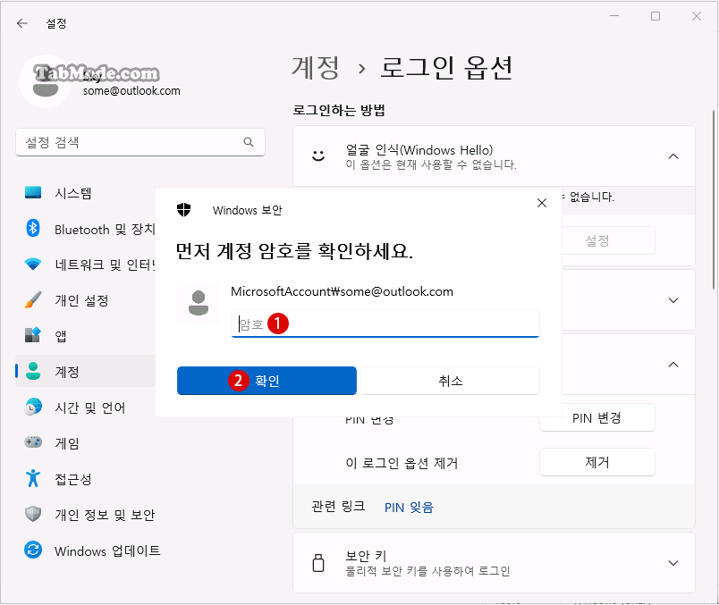The image size is (719, 605).
Task: Click the search magnifier icon
Action: pyautogui.click(x=249, y=142)
